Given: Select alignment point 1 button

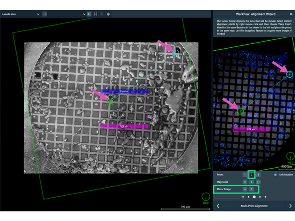Looking at the screenshot, I should click(x=245, y=175).
